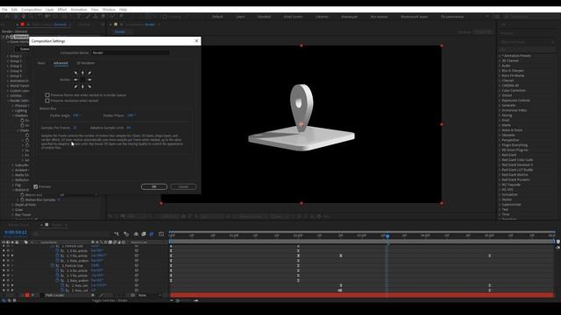Viewport: 561px width, 315px height.
Task: Expand the Blur & Sharpen category
Action: [x=500, y=71]
